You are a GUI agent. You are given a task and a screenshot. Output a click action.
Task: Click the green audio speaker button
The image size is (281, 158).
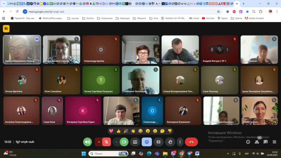pyautogui.click(x=87, y=142)
